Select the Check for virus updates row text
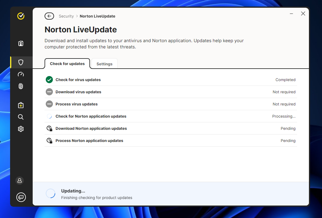 pyautogui.click(x=78, y=80)
